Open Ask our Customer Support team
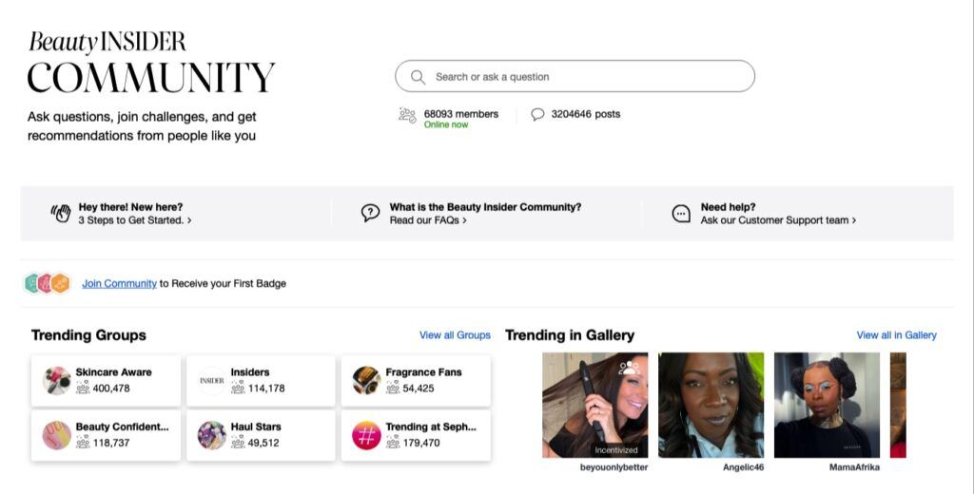The height and width of the screenshot is (494, 974). (778, 220)
